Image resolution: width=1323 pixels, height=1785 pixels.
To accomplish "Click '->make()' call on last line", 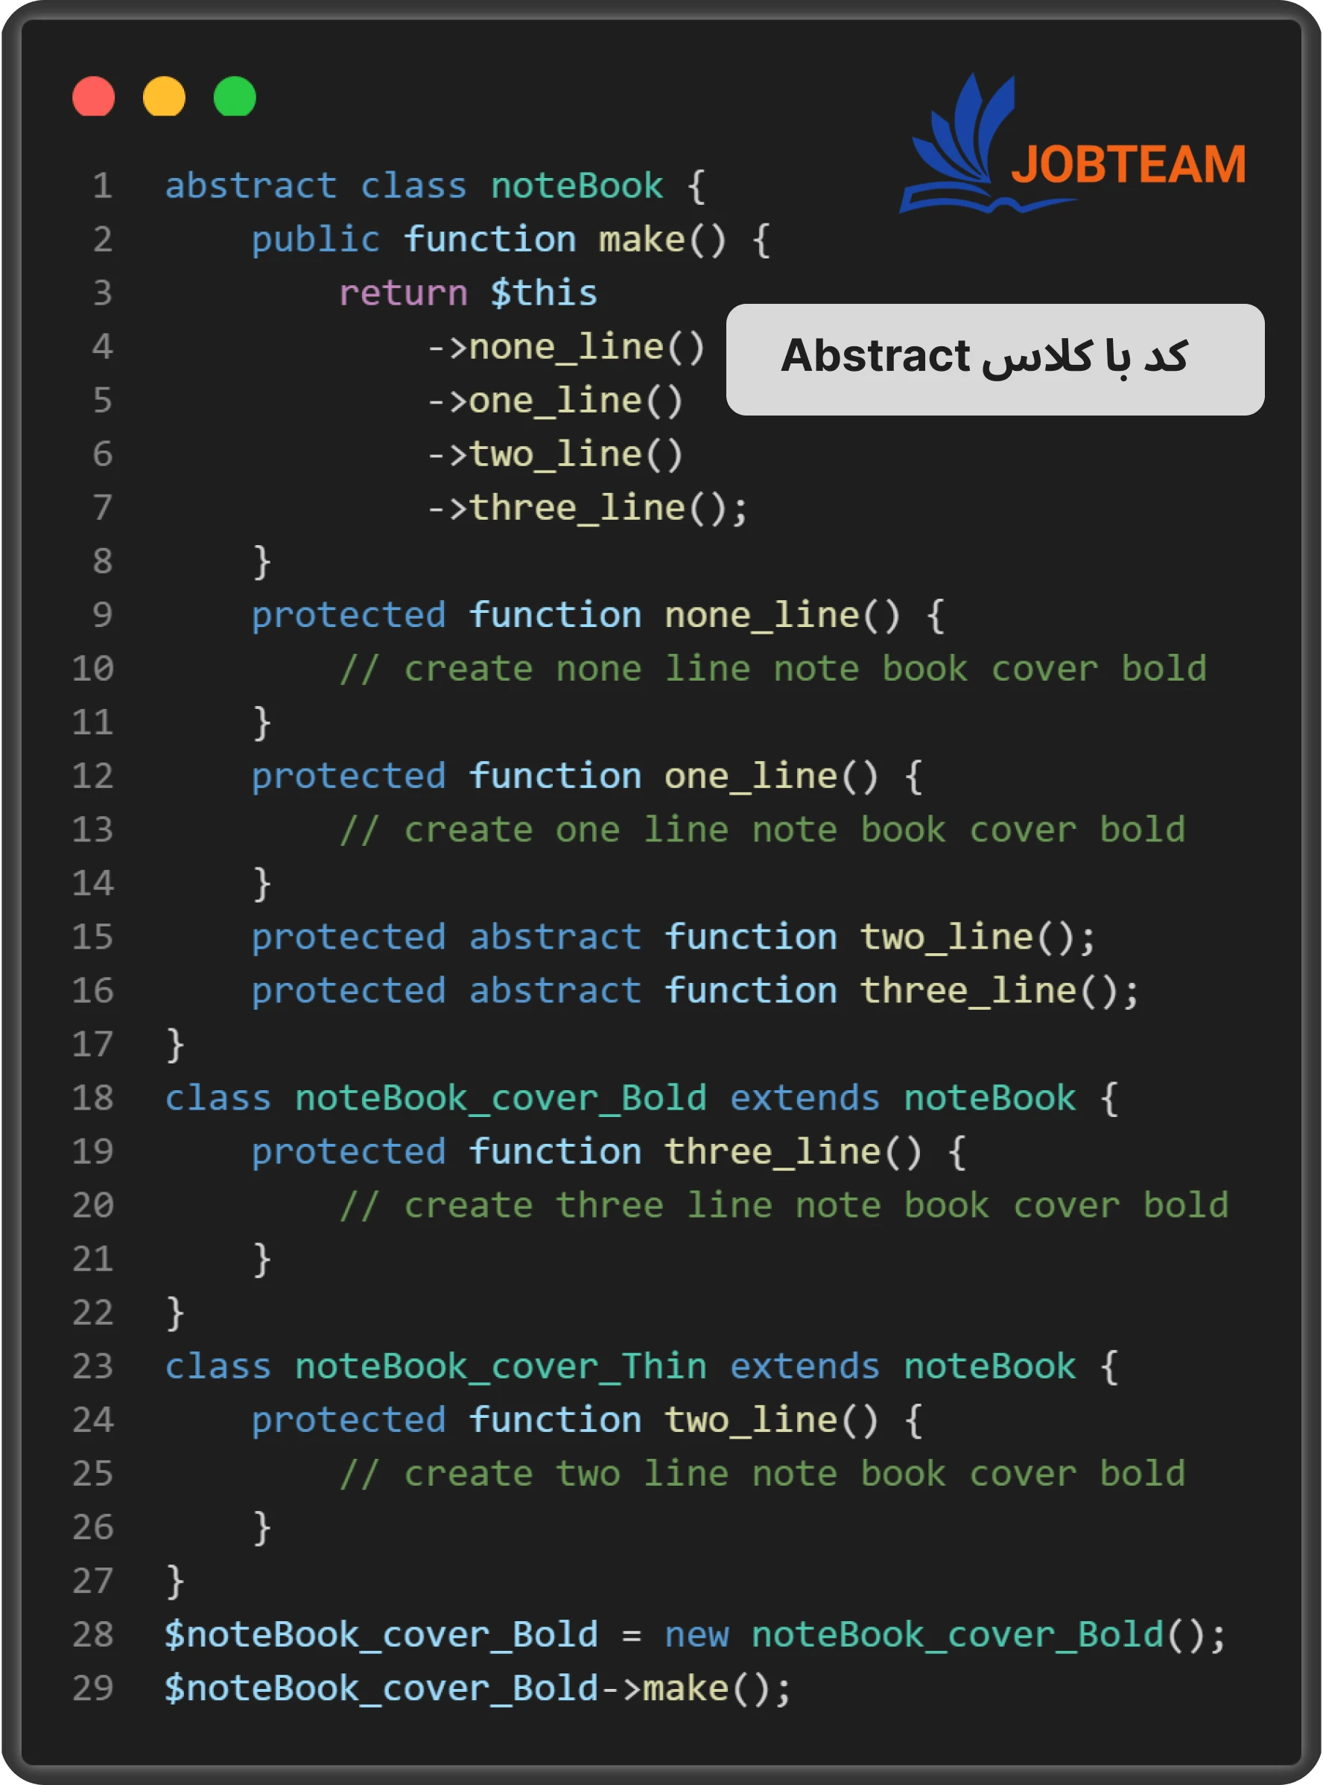I will (695, 1687).
